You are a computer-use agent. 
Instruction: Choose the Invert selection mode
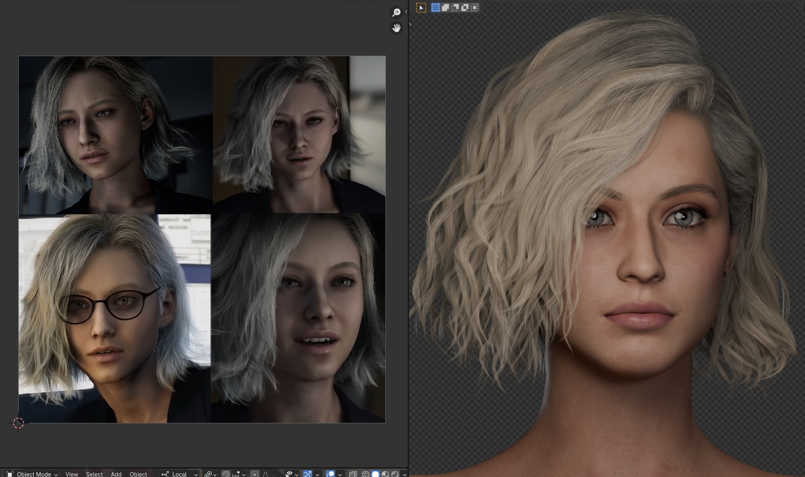pos(465,7)
